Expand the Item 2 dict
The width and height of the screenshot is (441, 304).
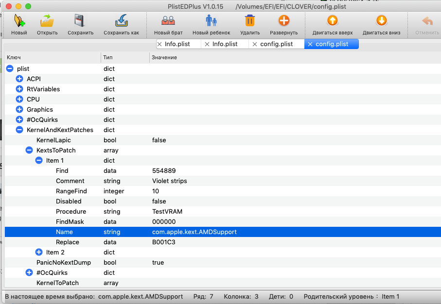point(39,253)
